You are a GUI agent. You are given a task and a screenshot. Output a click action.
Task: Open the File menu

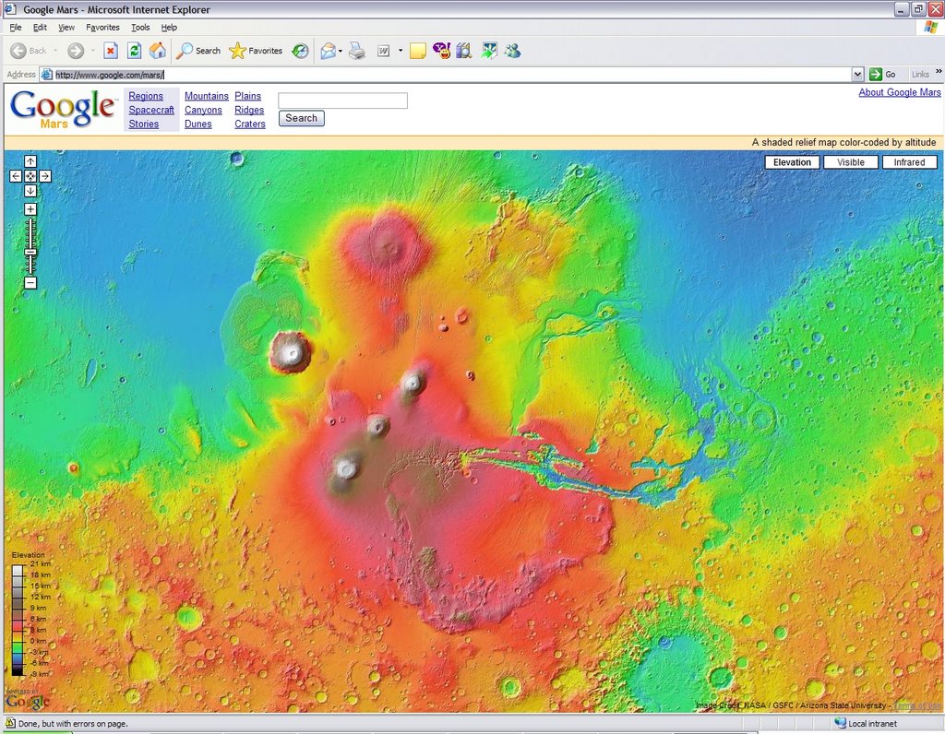pyautogui.click(x=16, y=27)
